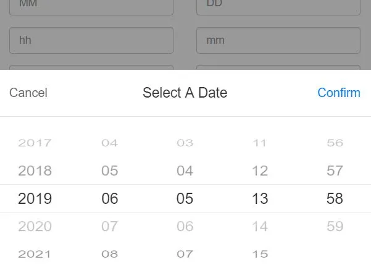Pick month 07 in month column
This screenshot has height=278, width=371.
(x=109, y=226)
